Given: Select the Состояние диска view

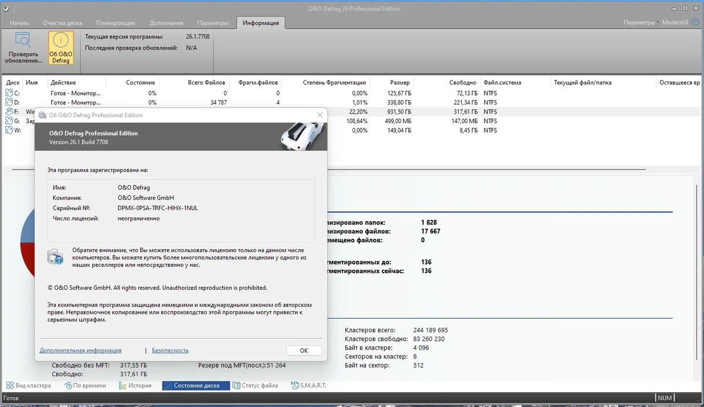Looking at the screenshot, I should tap(196, 385).
